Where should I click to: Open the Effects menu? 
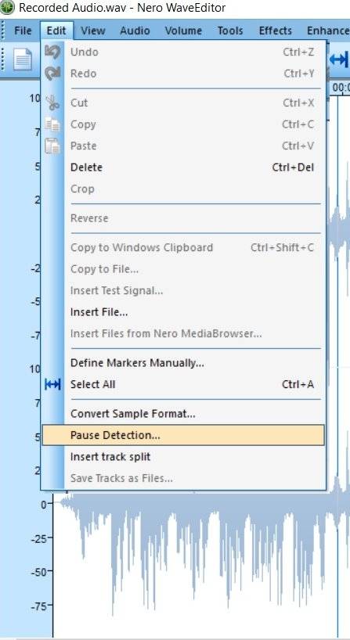coord(276,31)
